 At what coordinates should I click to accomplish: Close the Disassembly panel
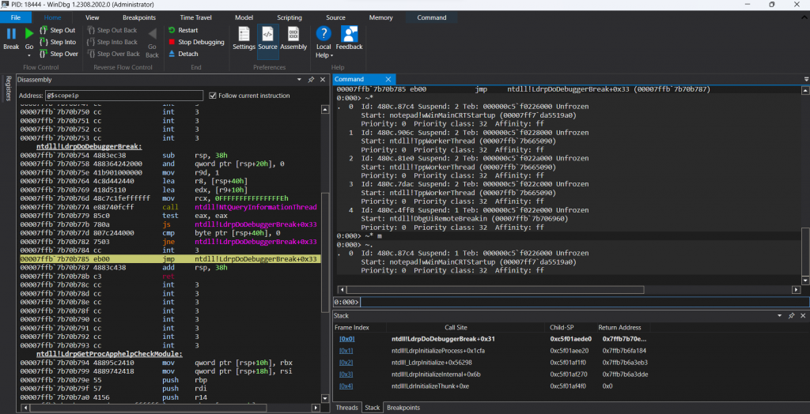[x=323, y=80]
